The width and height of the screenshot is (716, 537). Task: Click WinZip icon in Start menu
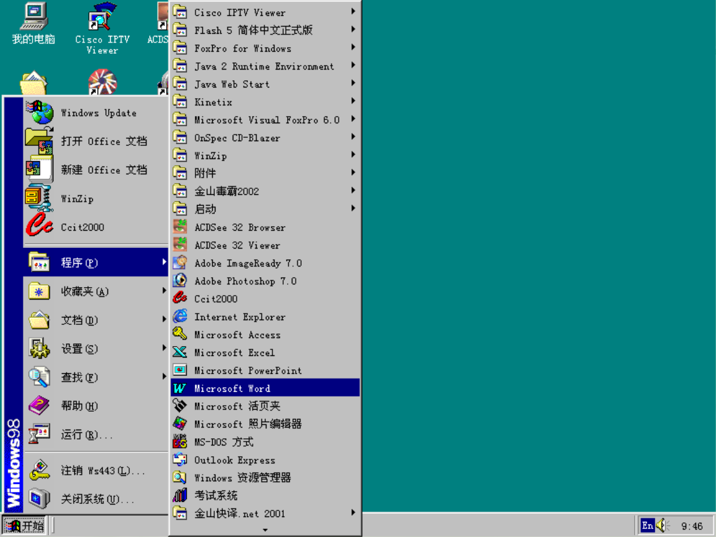(39, 198)
